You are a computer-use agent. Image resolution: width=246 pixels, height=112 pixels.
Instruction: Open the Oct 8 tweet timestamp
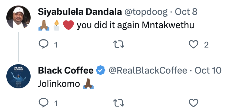coord(186,12)
